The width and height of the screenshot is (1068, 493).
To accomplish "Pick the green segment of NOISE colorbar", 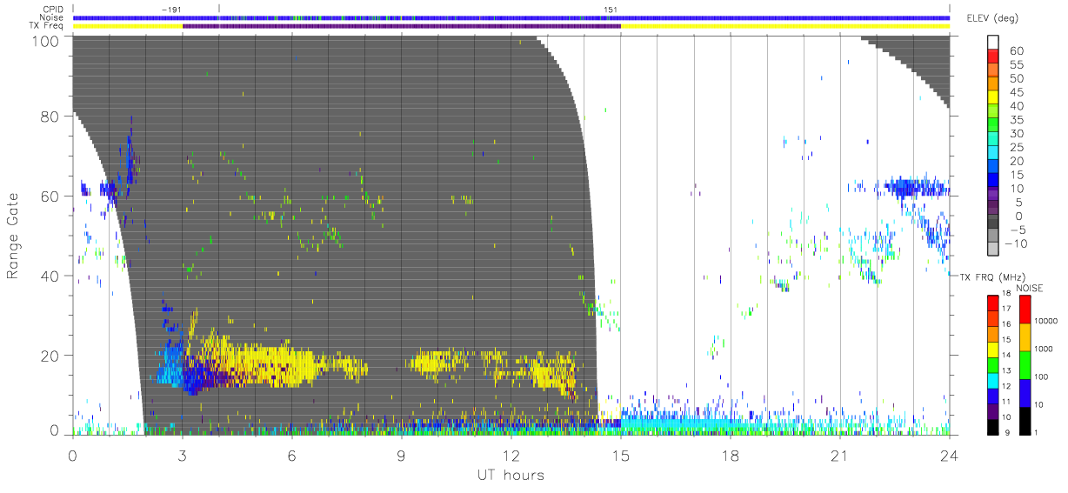I will [1024, 365].
